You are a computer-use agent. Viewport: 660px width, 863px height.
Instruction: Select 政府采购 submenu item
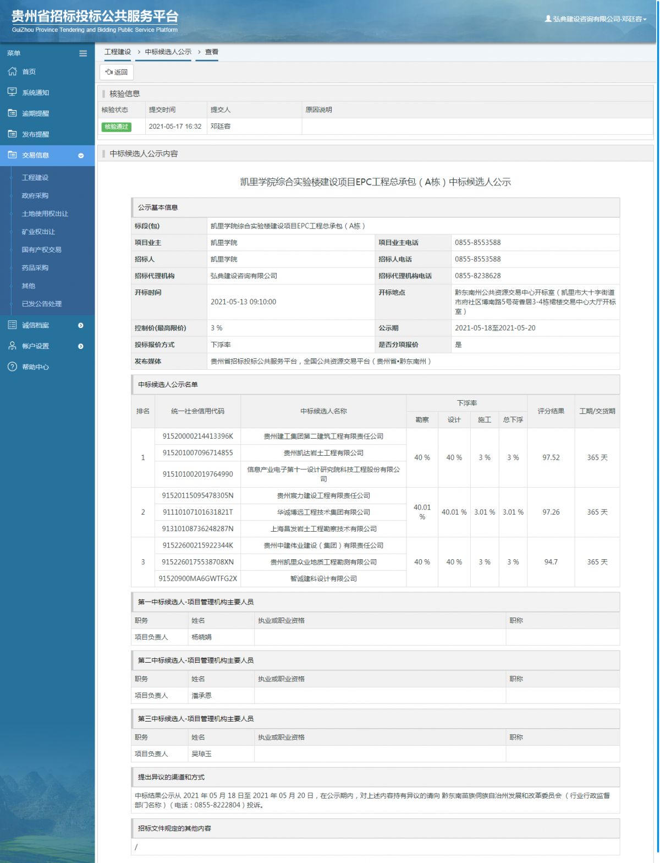(35, 196)
